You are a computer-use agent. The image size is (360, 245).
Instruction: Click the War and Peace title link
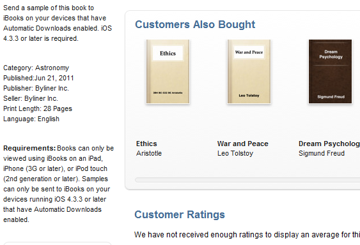point(243,144)
